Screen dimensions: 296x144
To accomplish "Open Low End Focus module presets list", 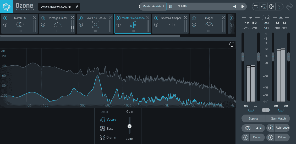I will click(81, 30).
